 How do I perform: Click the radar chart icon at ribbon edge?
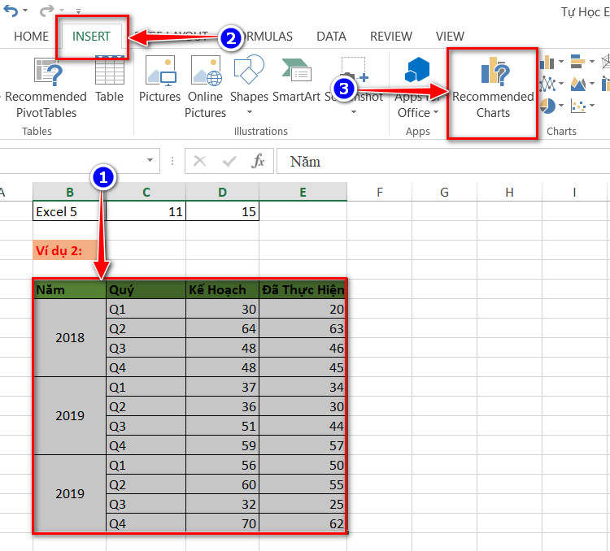pyautogui.click(x=606, y=62)
